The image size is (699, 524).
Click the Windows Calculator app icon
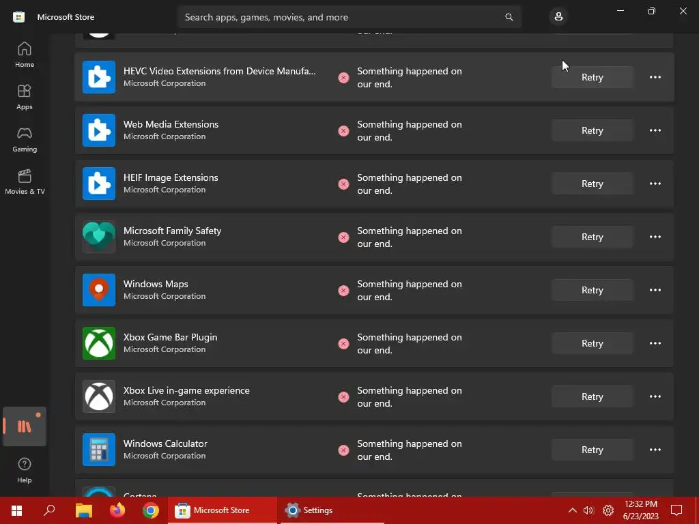click(99, 450)
